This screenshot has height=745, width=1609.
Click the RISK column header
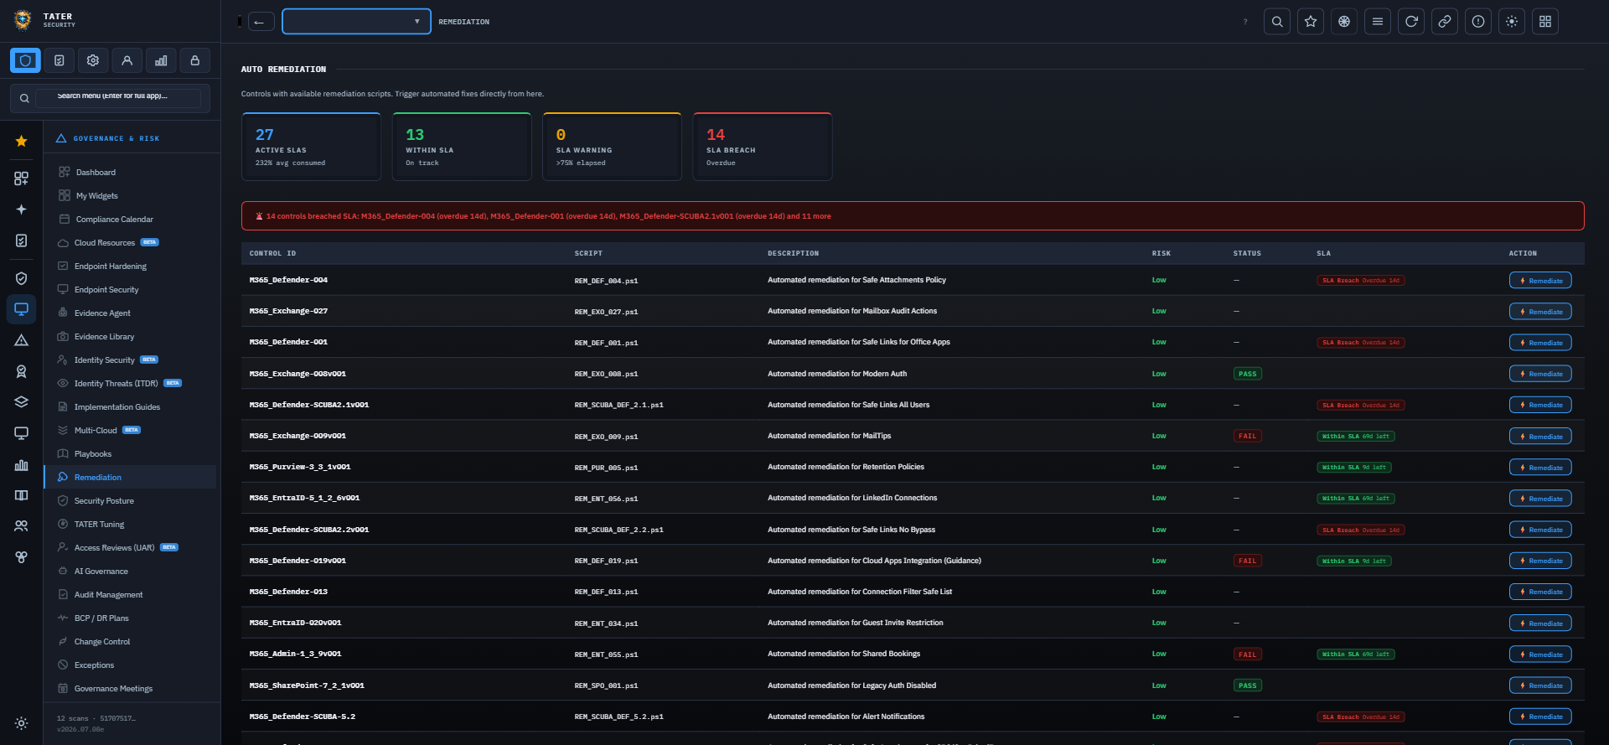[1161, 253]
